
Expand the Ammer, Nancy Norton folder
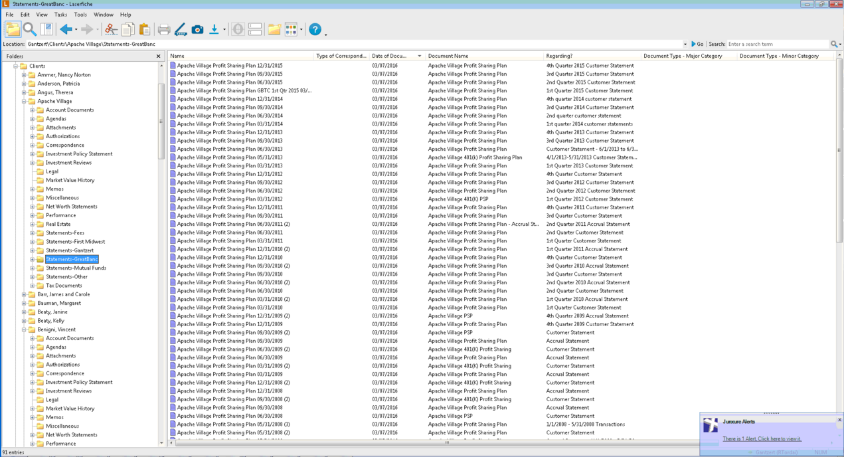tap(24, 75)
